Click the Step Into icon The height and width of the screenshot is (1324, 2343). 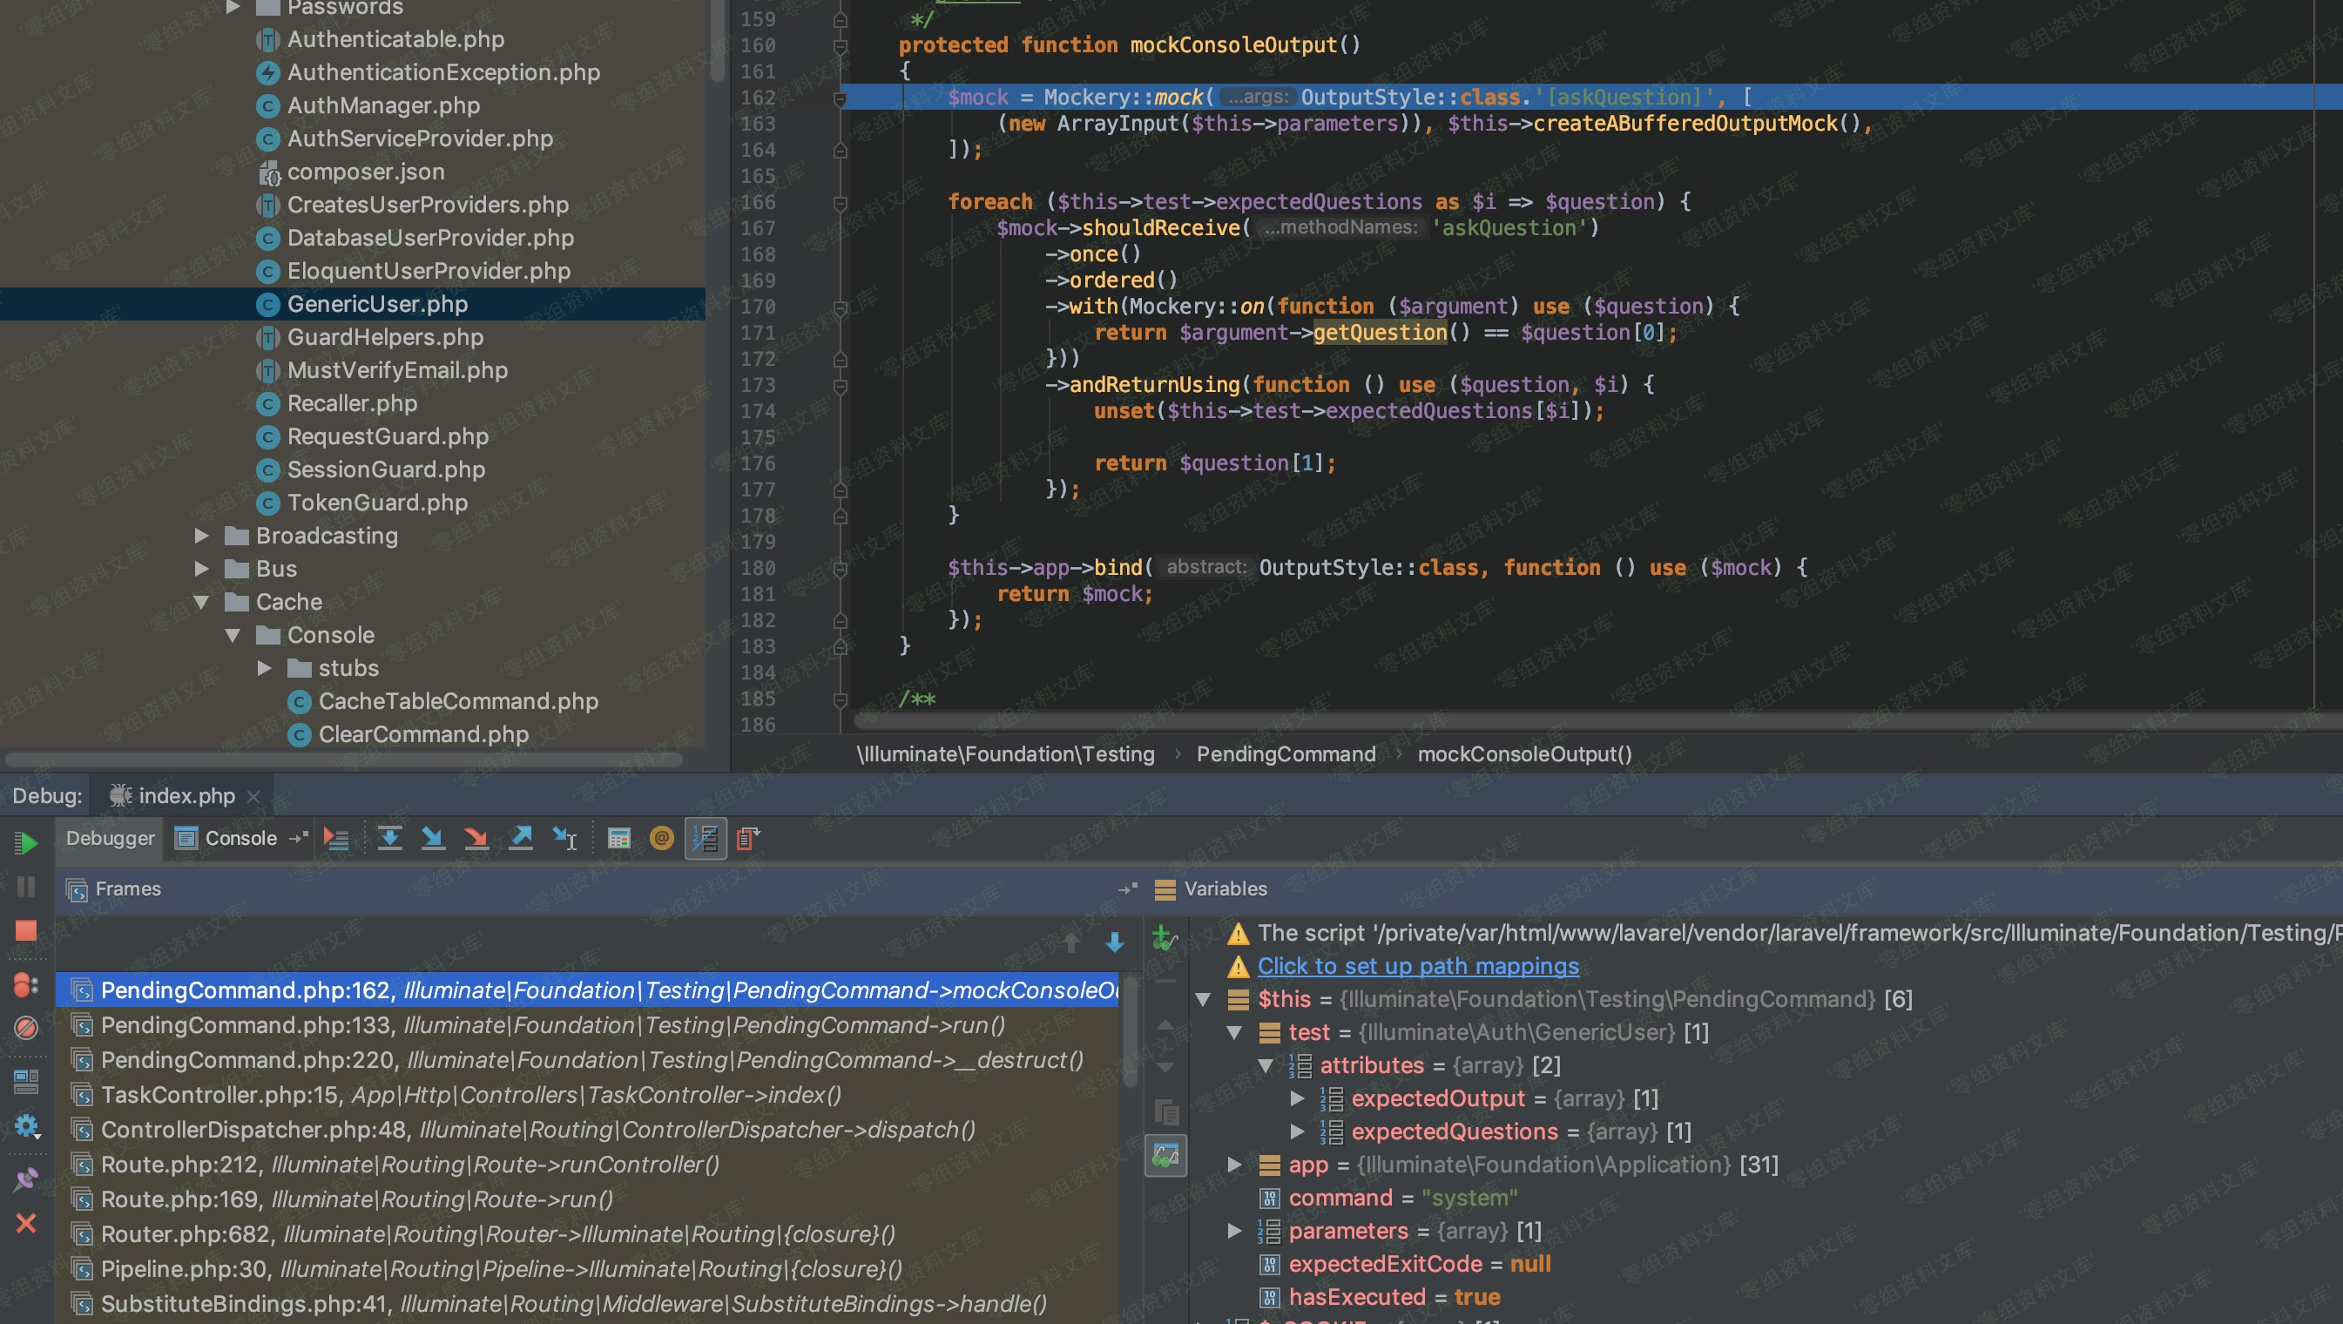pos(433,839)
